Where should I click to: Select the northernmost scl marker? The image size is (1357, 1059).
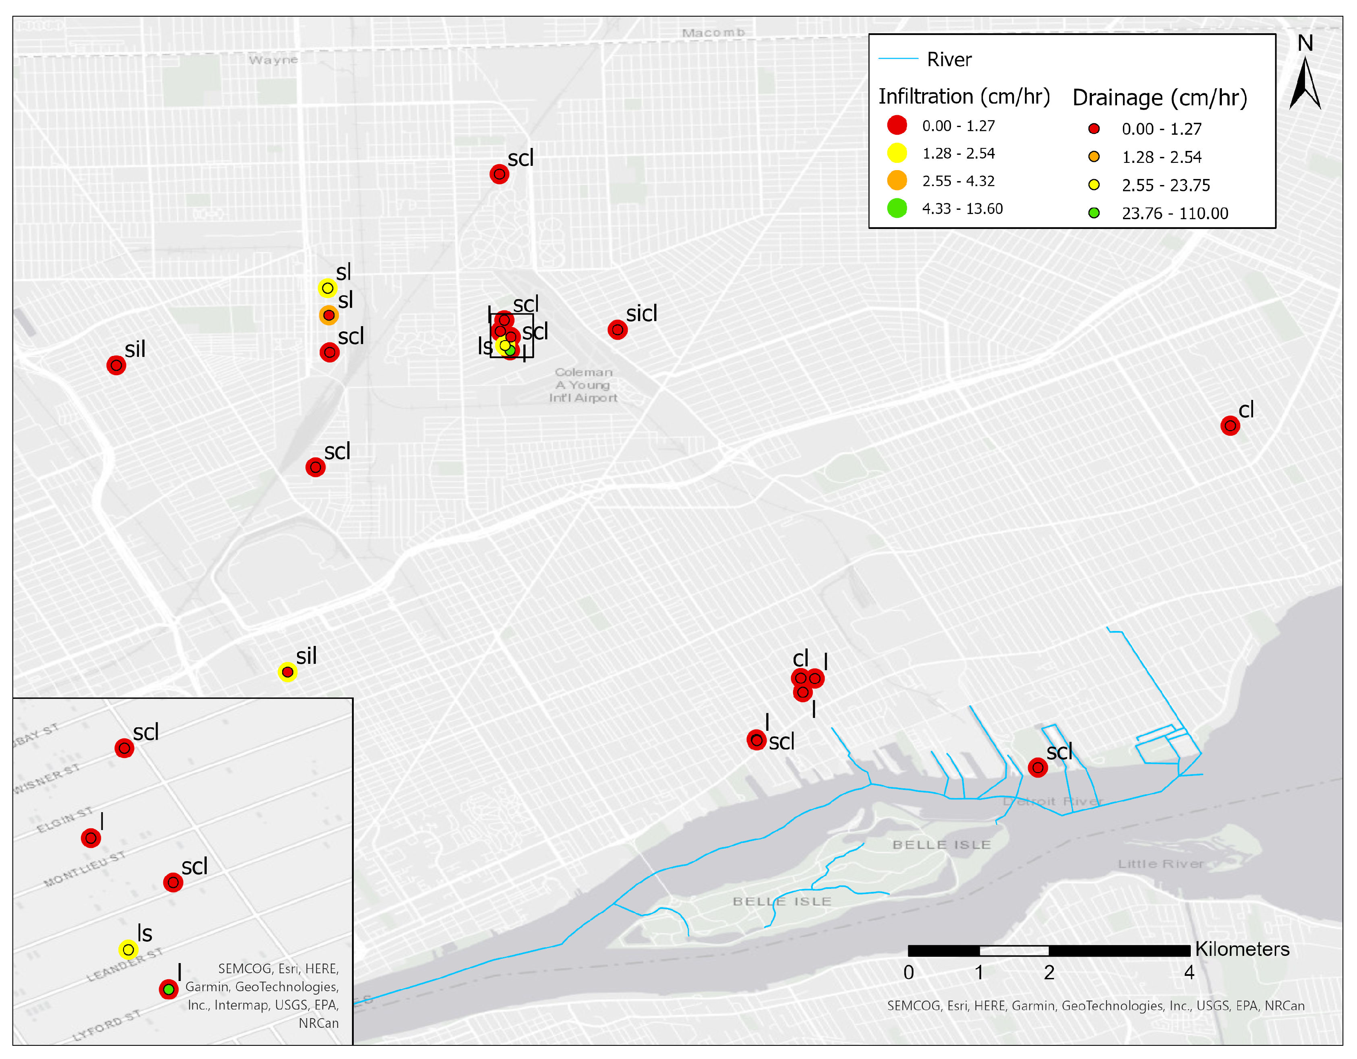(499, 174)
